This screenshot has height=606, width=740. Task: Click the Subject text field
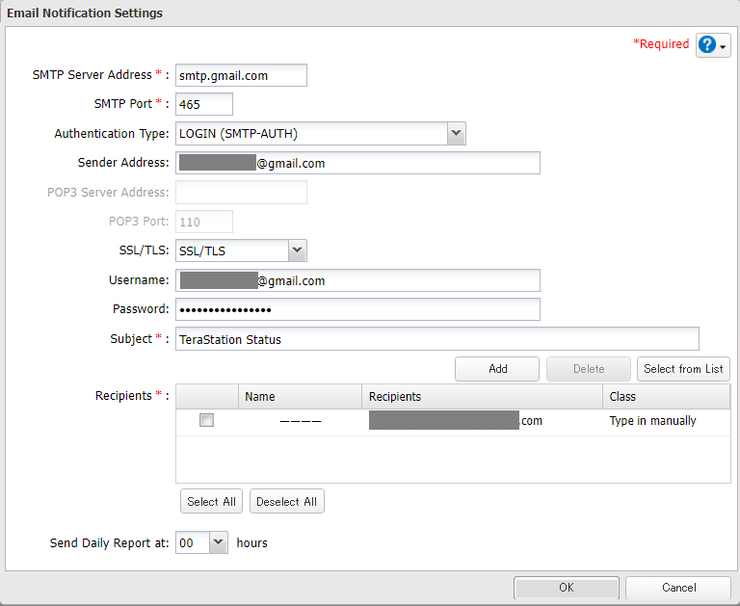[x=436, y=339]
